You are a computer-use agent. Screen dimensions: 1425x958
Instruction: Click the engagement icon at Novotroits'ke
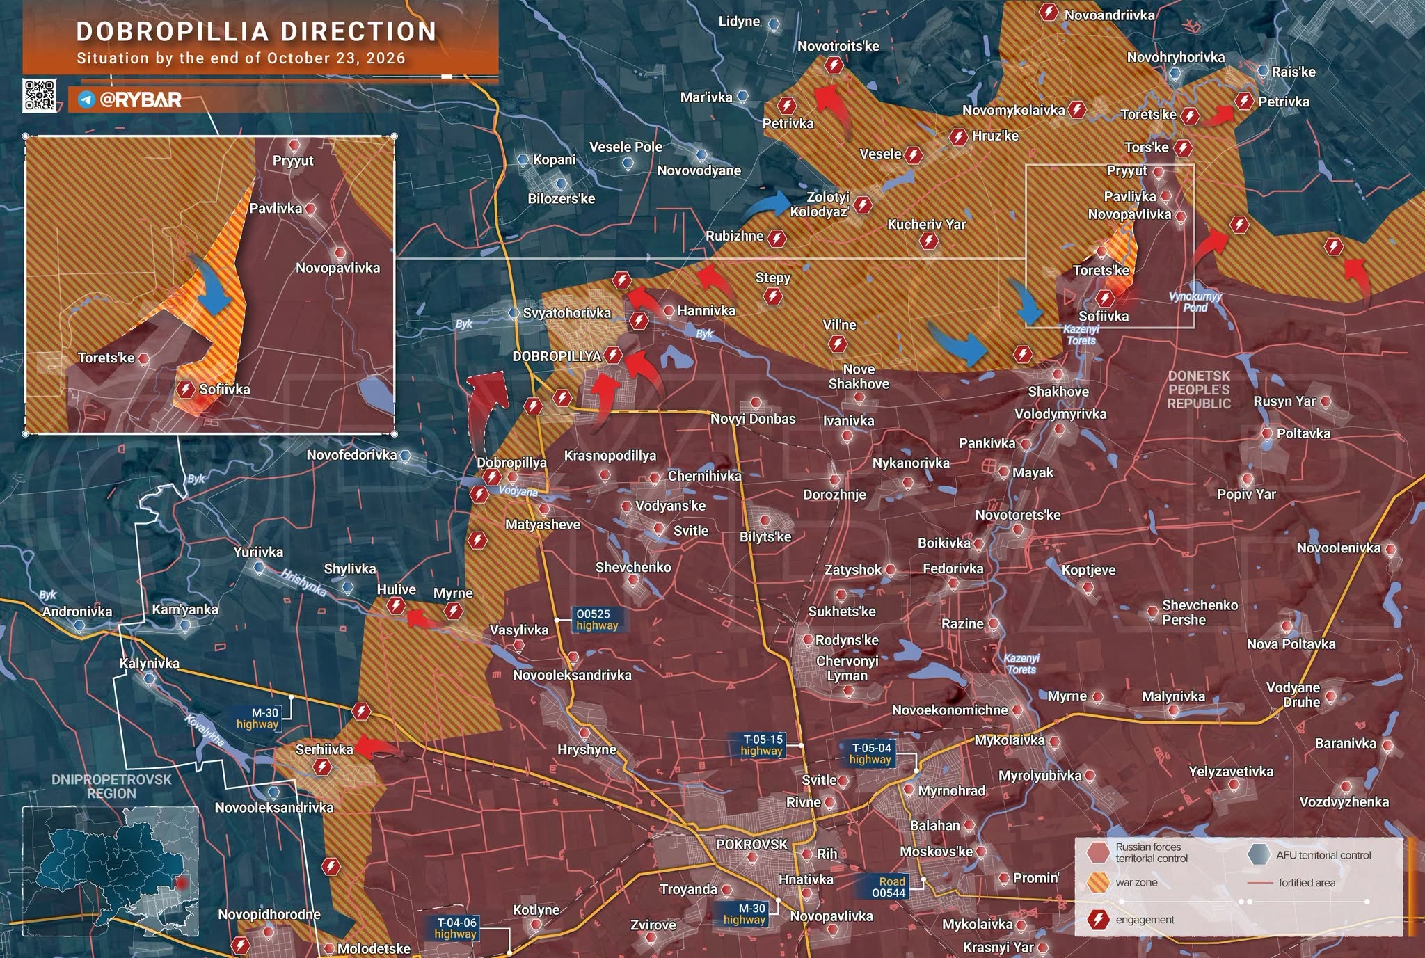834,65
